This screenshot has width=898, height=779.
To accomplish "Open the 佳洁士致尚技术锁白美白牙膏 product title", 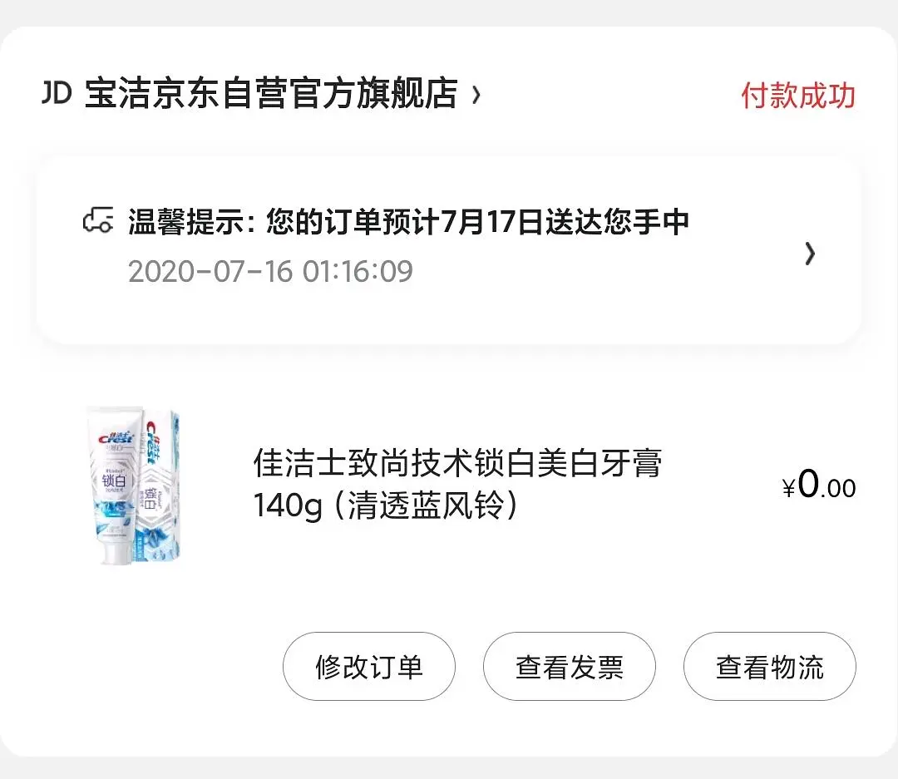I will [457, 464].
